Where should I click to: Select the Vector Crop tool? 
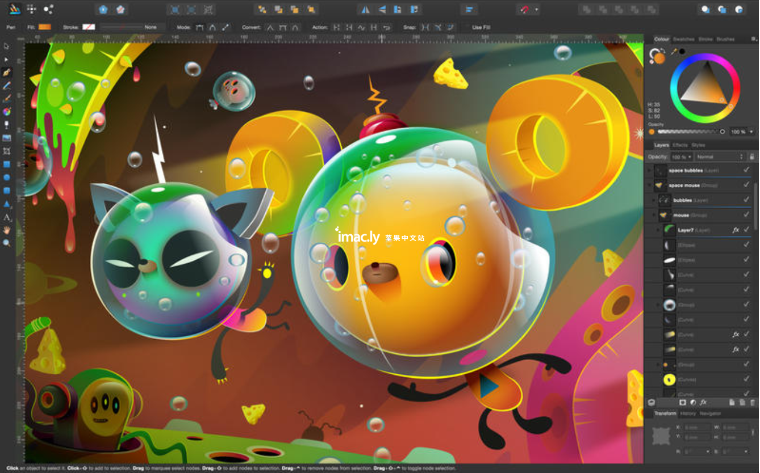7,151
